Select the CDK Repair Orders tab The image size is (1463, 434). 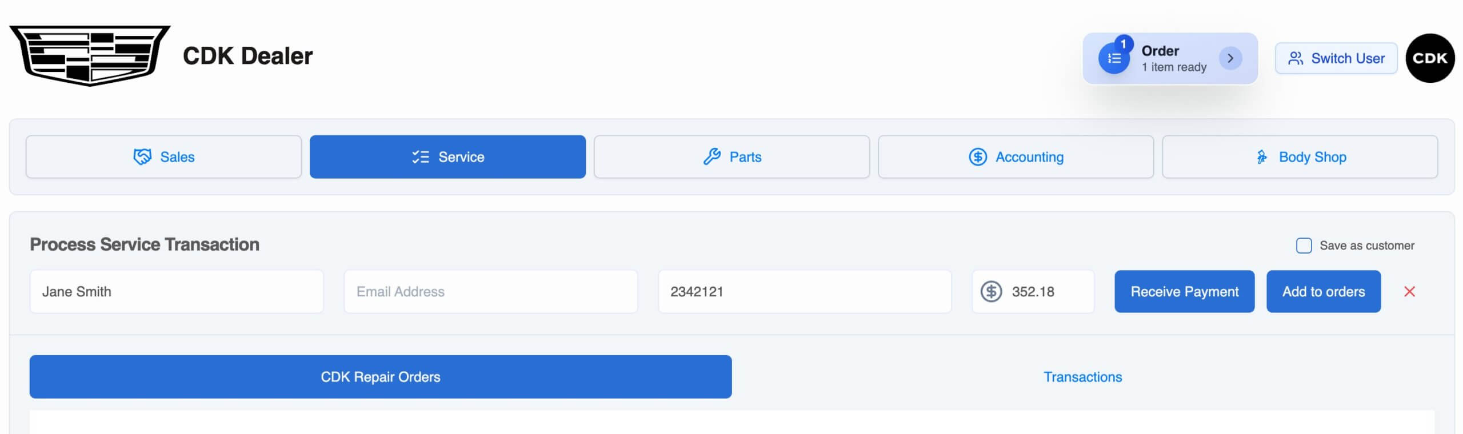click(381, 377)
